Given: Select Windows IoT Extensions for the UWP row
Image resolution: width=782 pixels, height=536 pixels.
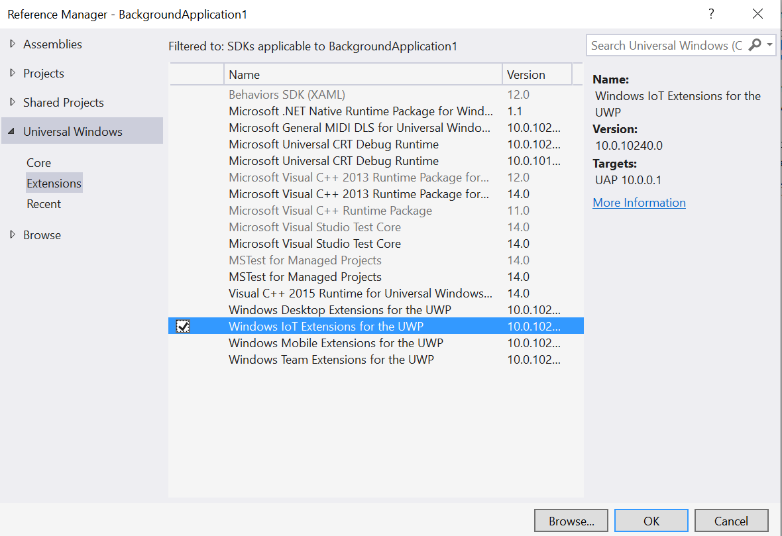Looking at the screenshot, I should [376, 326].
